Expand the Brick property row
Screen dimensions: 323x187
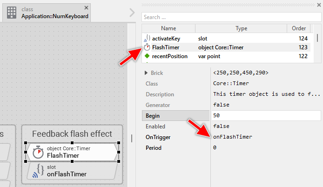147,73
